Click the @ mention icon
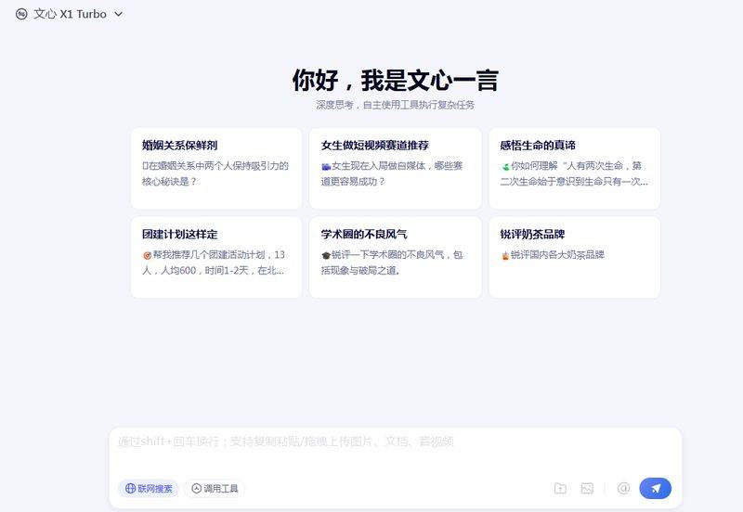Image resolution: width=743 pixels, height=512 pixels. 623,488
